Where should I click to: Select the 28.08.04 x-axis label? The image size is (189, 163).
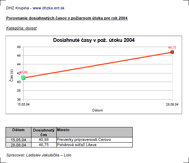click(172, 105)
